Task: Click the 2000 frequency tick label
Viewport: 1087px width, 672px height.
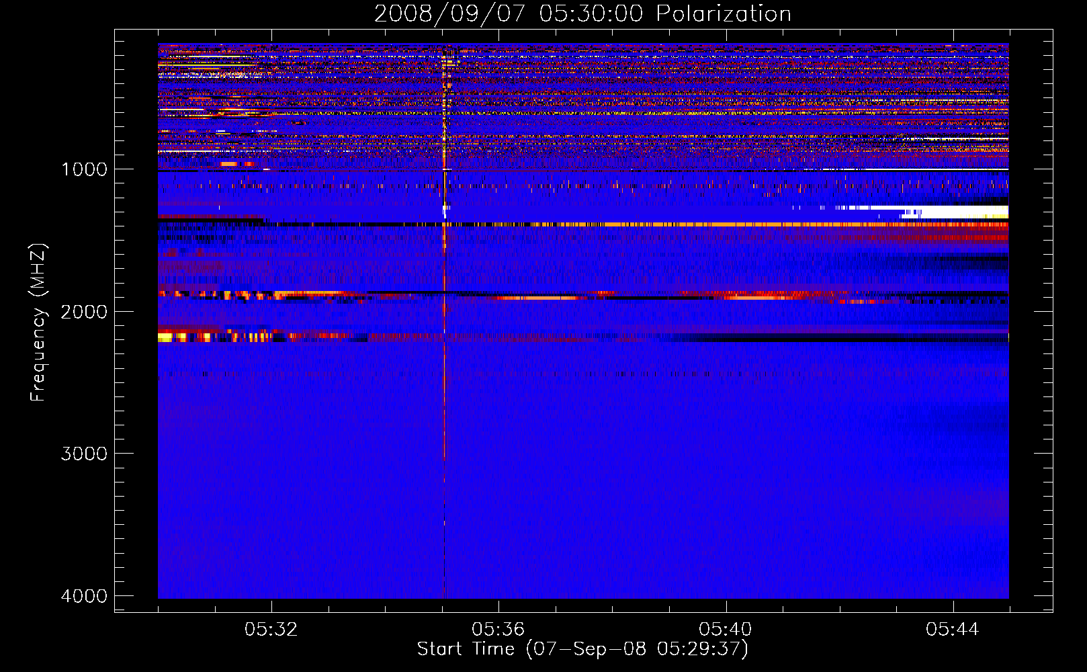Action: point(84,311)
